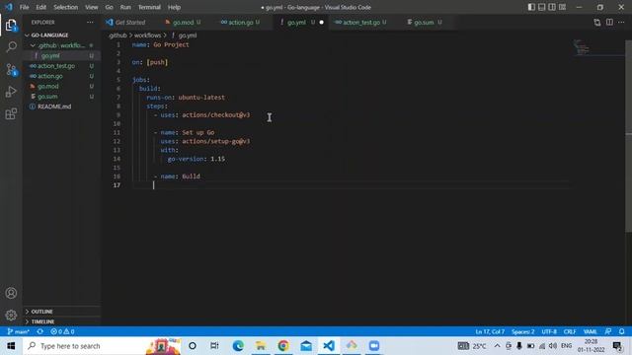
Task: Switch to the action_test.go tab
Action: pyautogui.click(x=361, y=23)
